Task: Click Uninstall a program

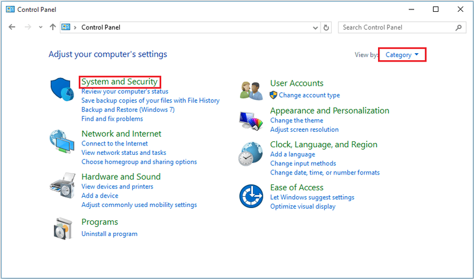Action: (110, 234)
